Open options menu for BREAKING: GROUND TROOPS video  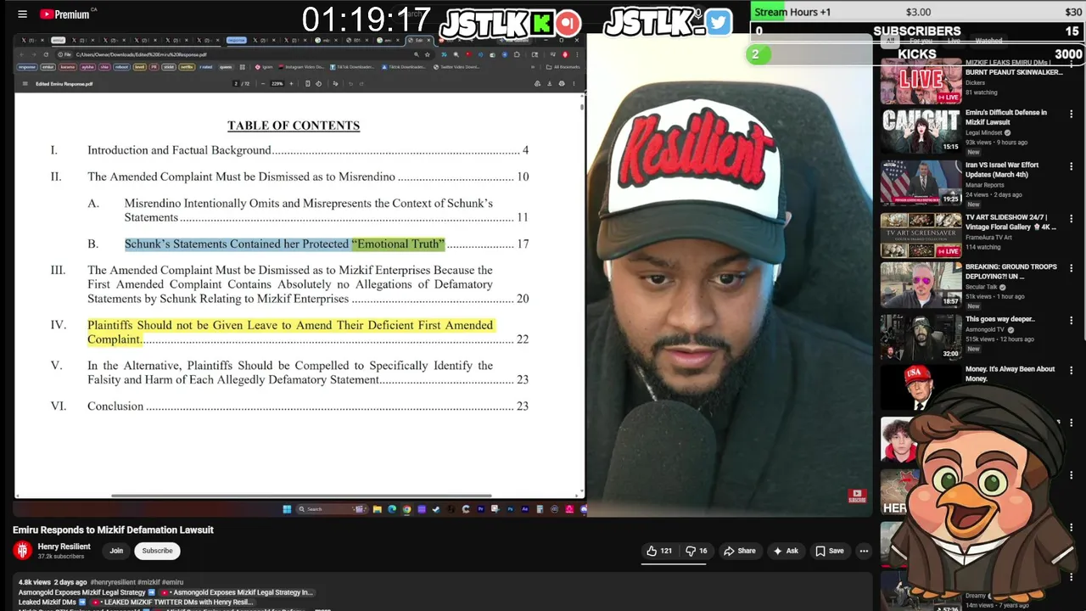coord(1072,267)
